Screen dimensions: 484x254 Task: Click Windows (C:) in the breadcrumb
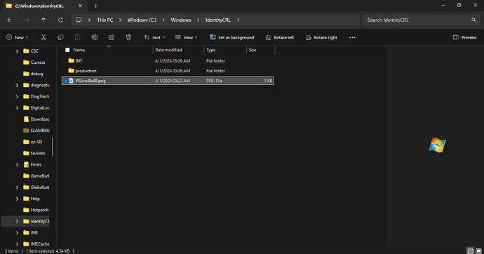tap(142, 20)
